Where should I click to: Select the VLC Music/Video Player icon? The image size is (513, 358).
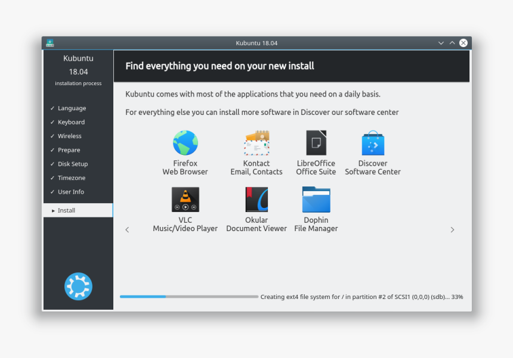185,199
